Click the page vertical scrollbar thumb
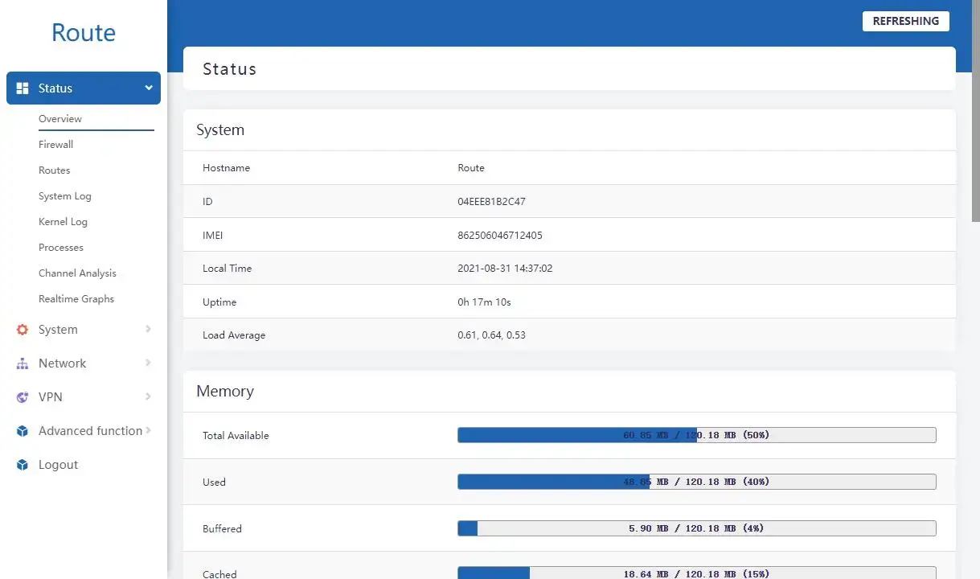Viewport: 980px width, 579px height. 976,110
